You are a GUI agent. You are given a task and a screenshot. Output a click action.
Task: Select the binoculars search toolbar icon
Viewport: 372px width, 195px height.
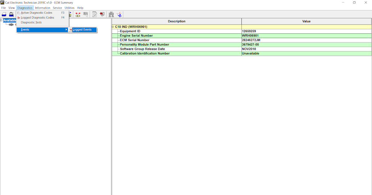point(111,14)
